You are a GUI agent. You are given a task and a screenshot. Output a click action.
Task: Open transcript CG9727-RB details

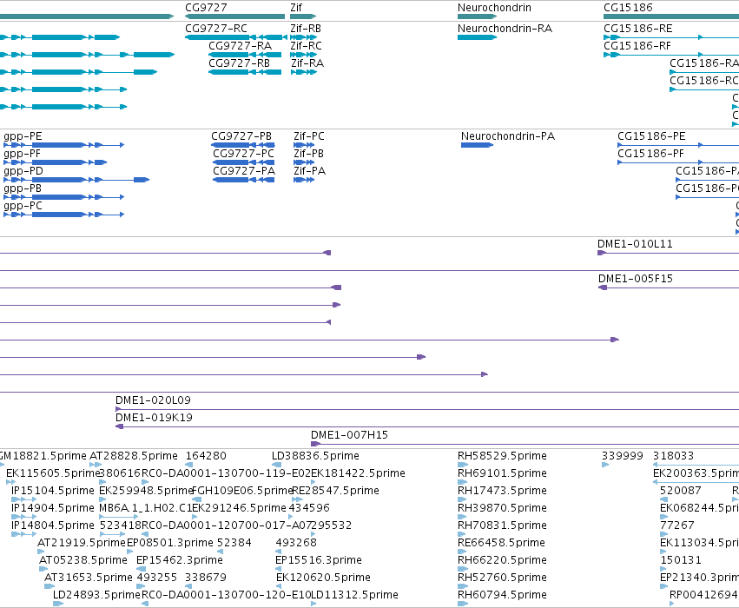(x=245, y=72)
